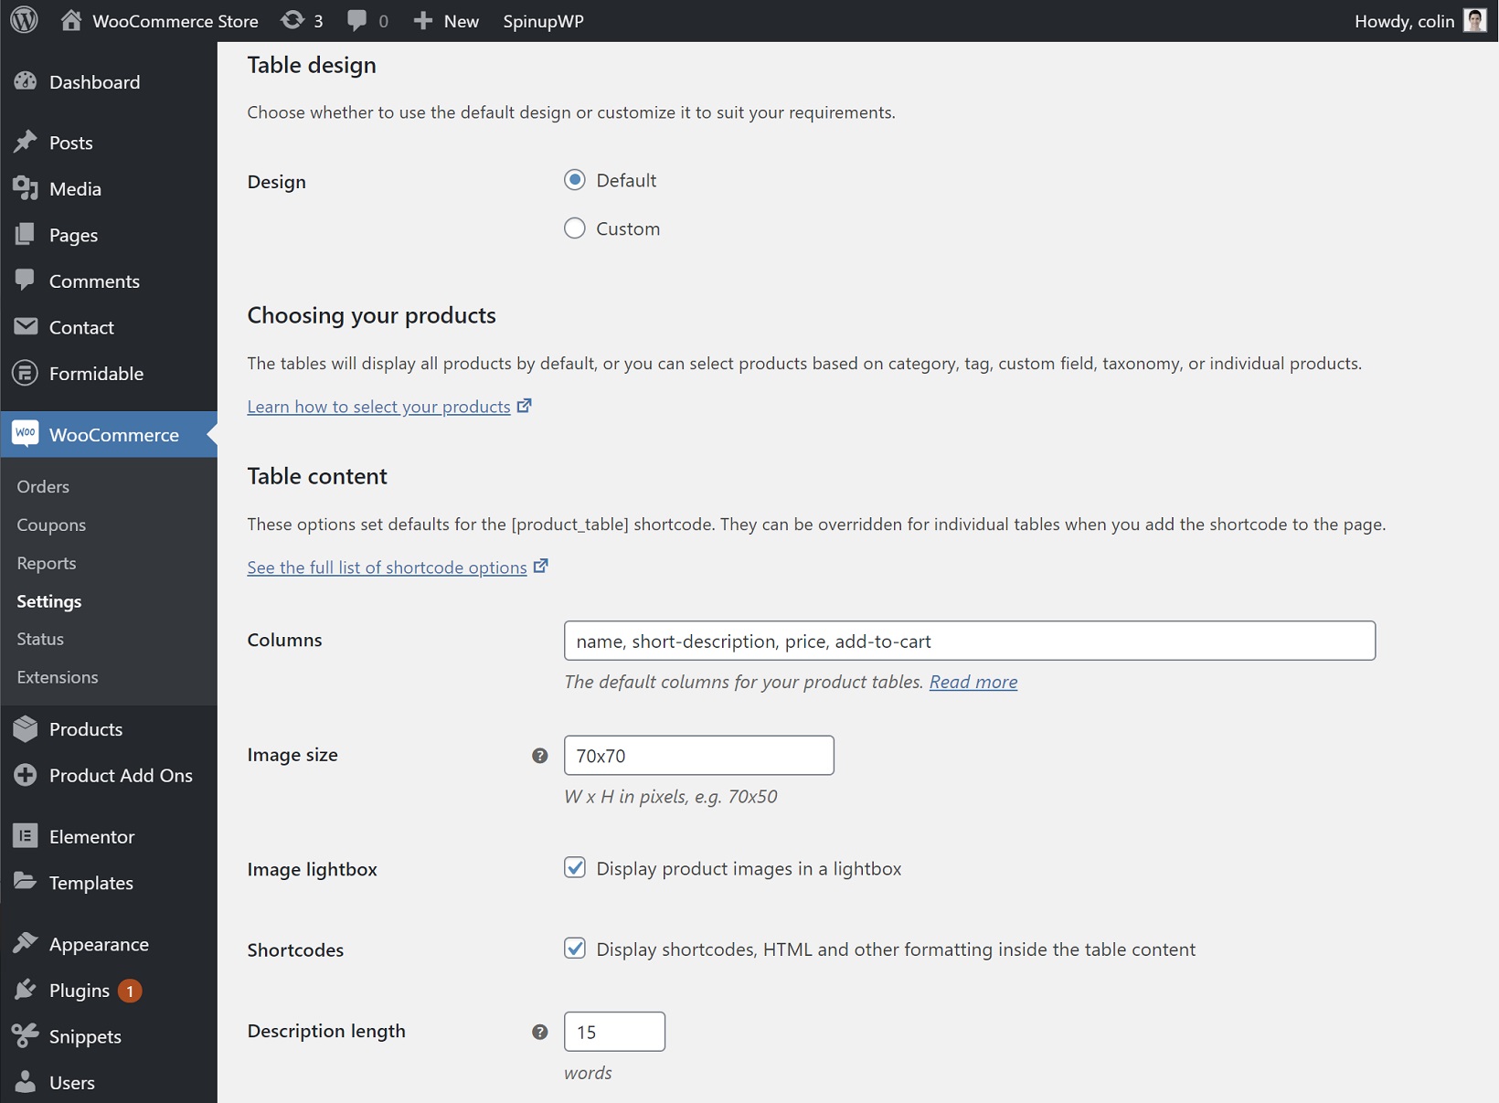This screenshot has width=1499, height=1103.
Task: Uncheck the image lightbox display option
Action: tap(575, 867)
